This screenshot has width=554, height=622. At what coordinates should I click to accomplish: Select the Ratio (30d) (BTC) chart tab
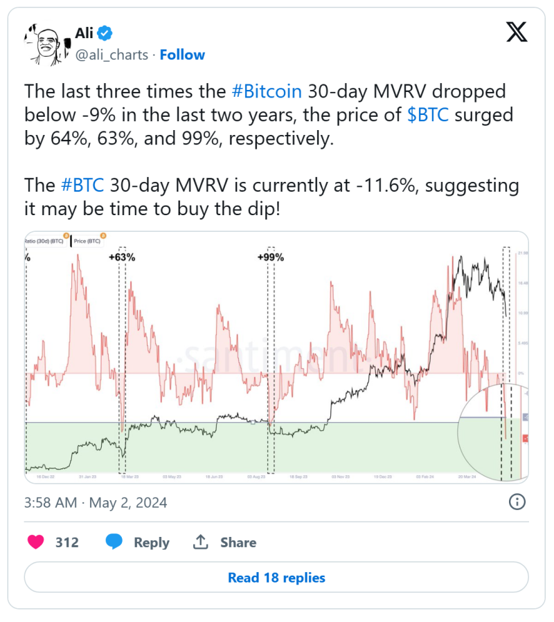(x=45, y=241)
